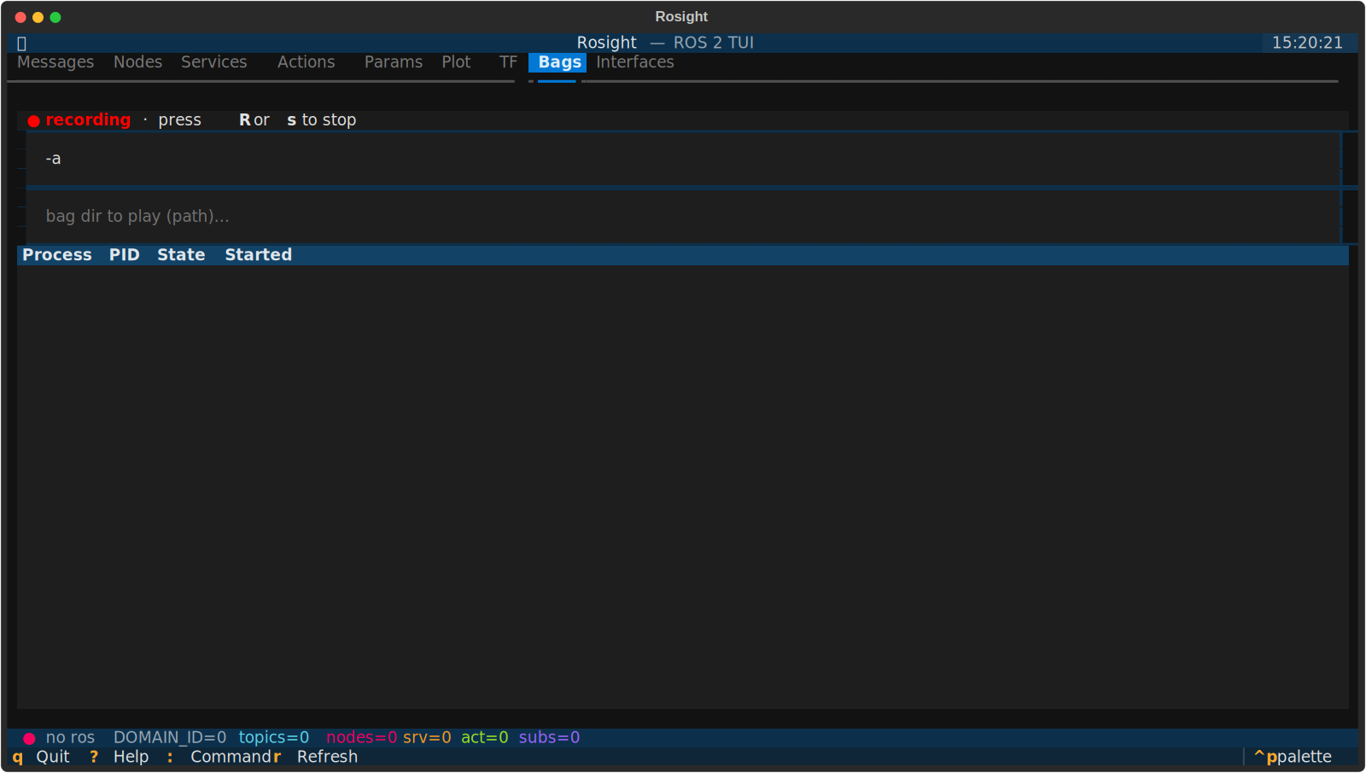Maximize the window with the green button
Image resolution: width=1366 pixels, height=773 pixels.
55,17
